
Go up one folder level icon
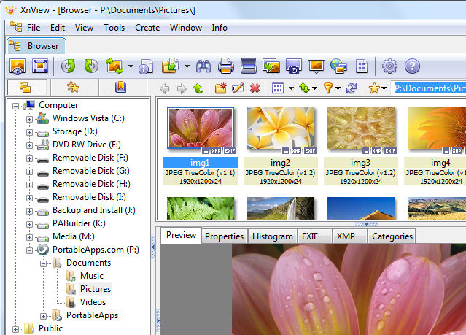pyautogui.click(x=198, y=88)
